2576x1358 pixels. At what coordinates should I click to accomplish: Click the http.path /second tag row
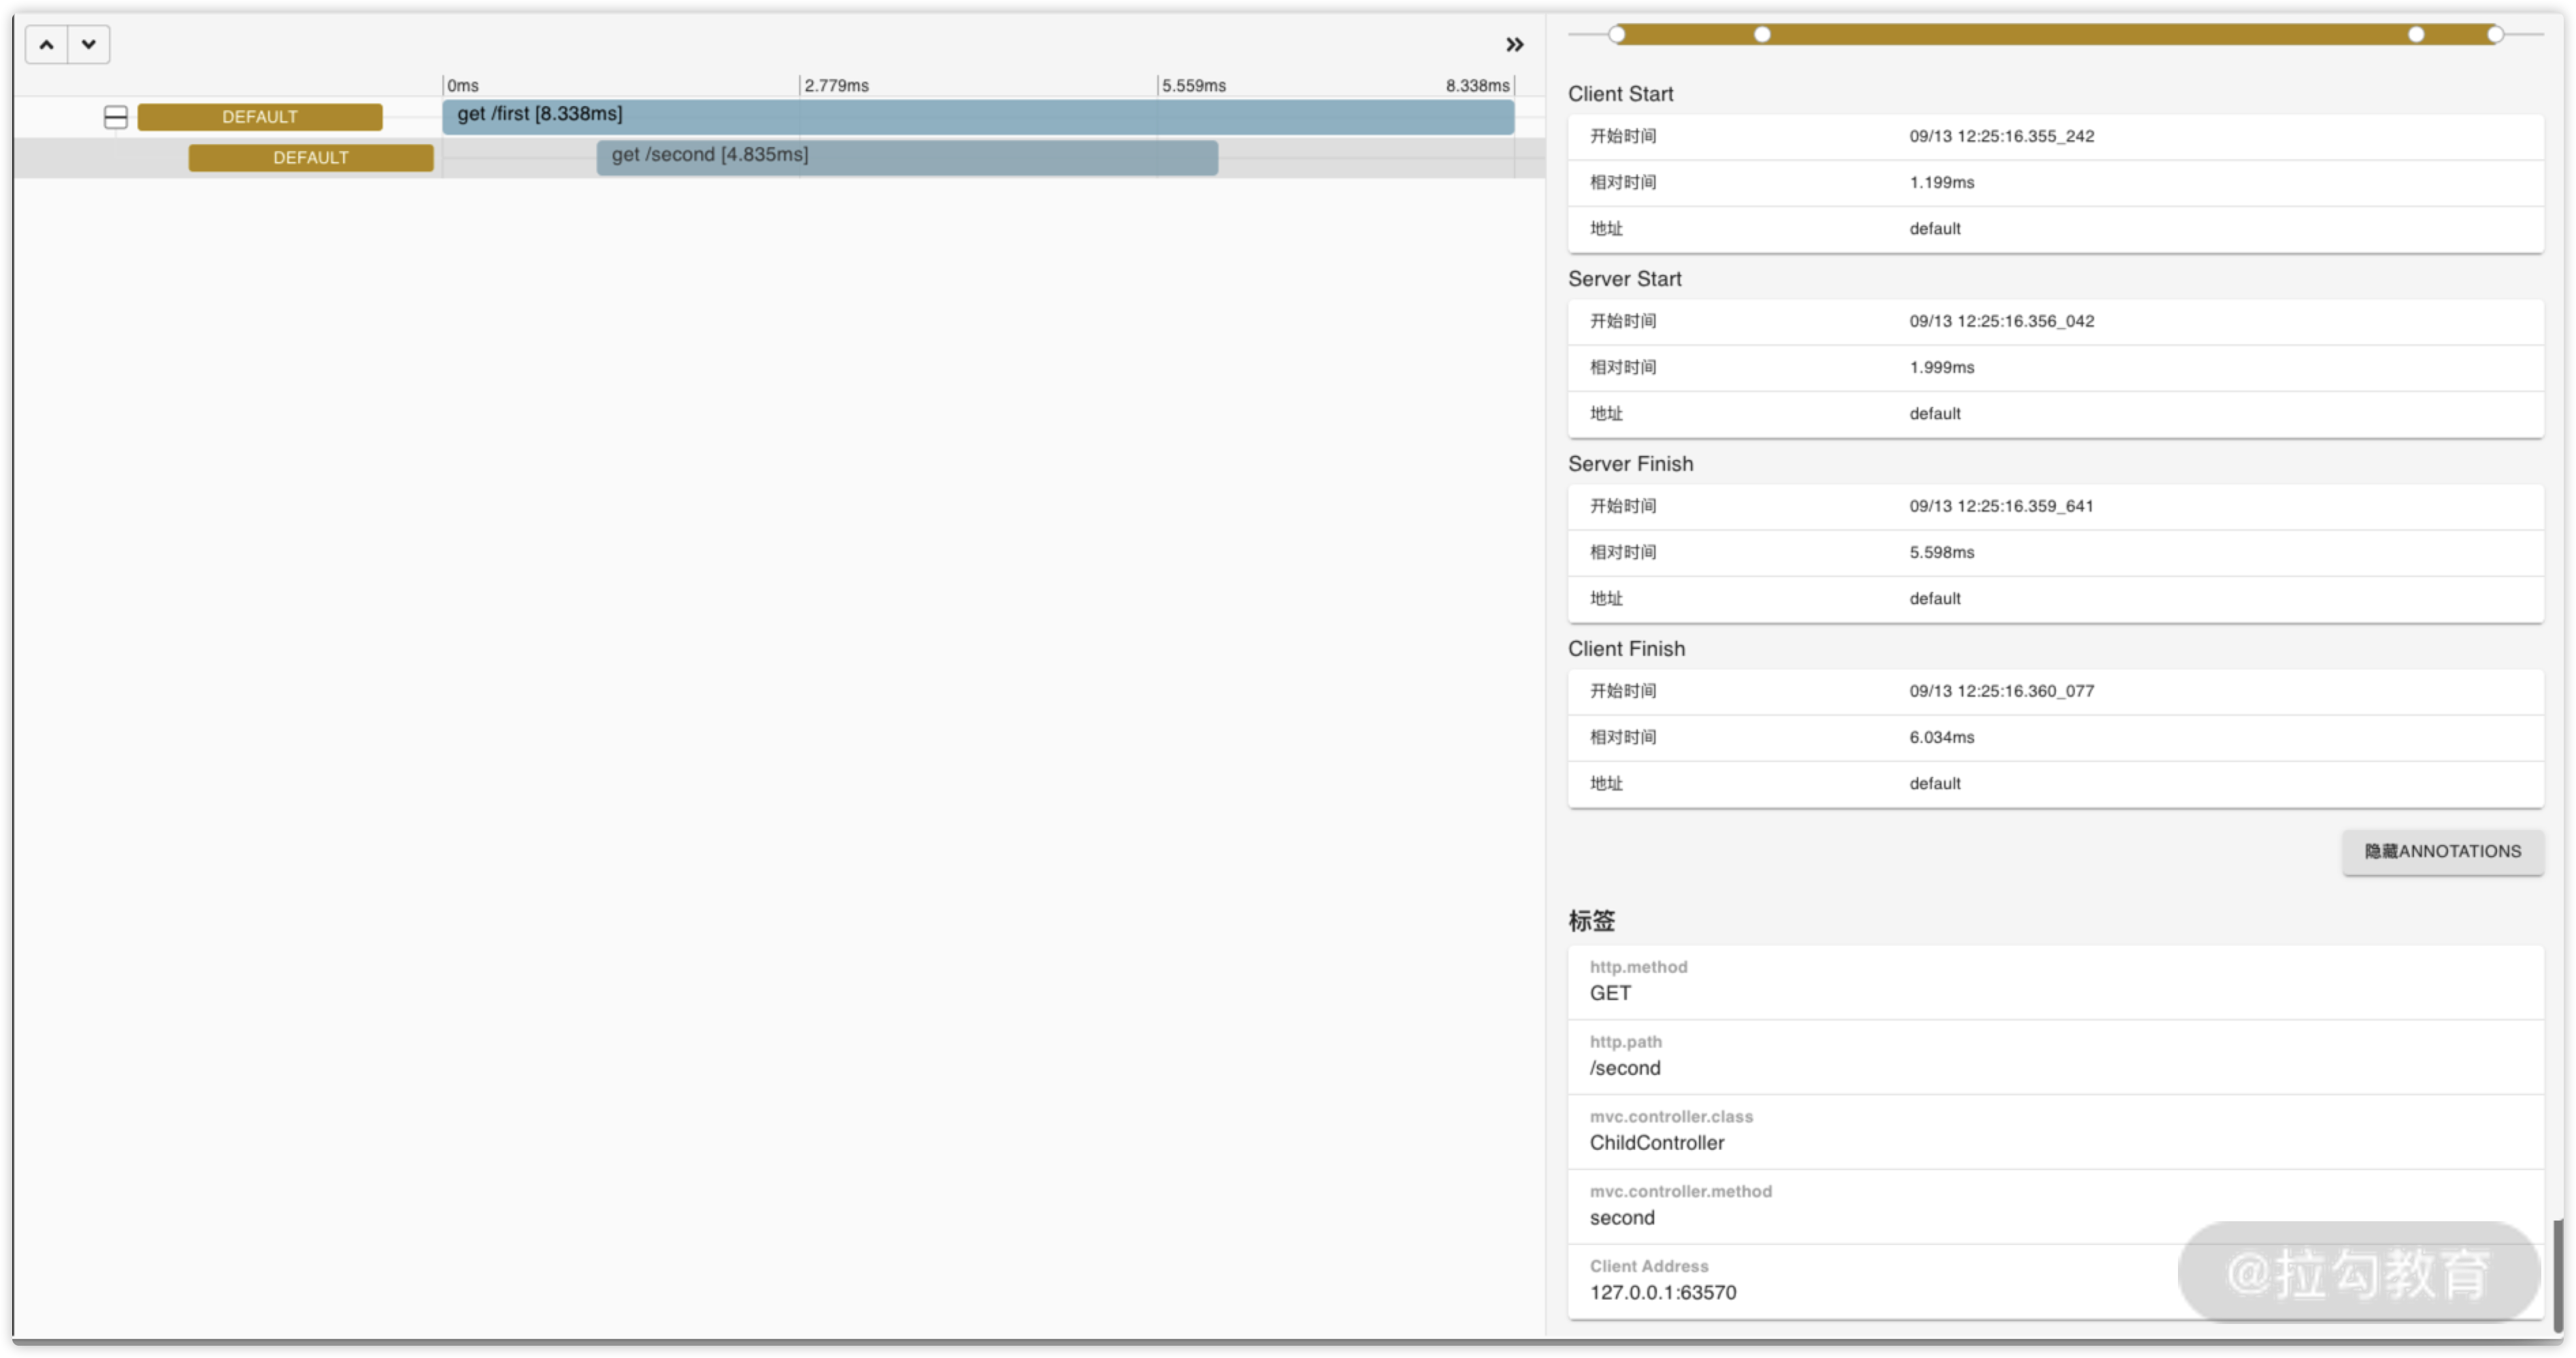pos(2055,1057)
